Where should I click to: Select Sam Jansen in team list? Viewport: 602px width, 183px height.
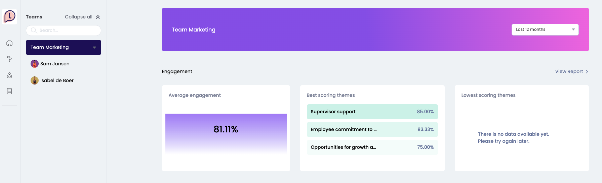tap(55, 64)
